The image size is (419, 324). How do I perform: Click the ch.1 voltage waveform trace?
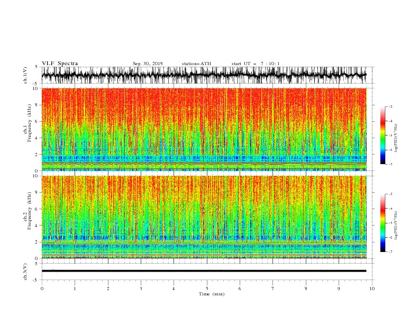click(x=204, y=75)
